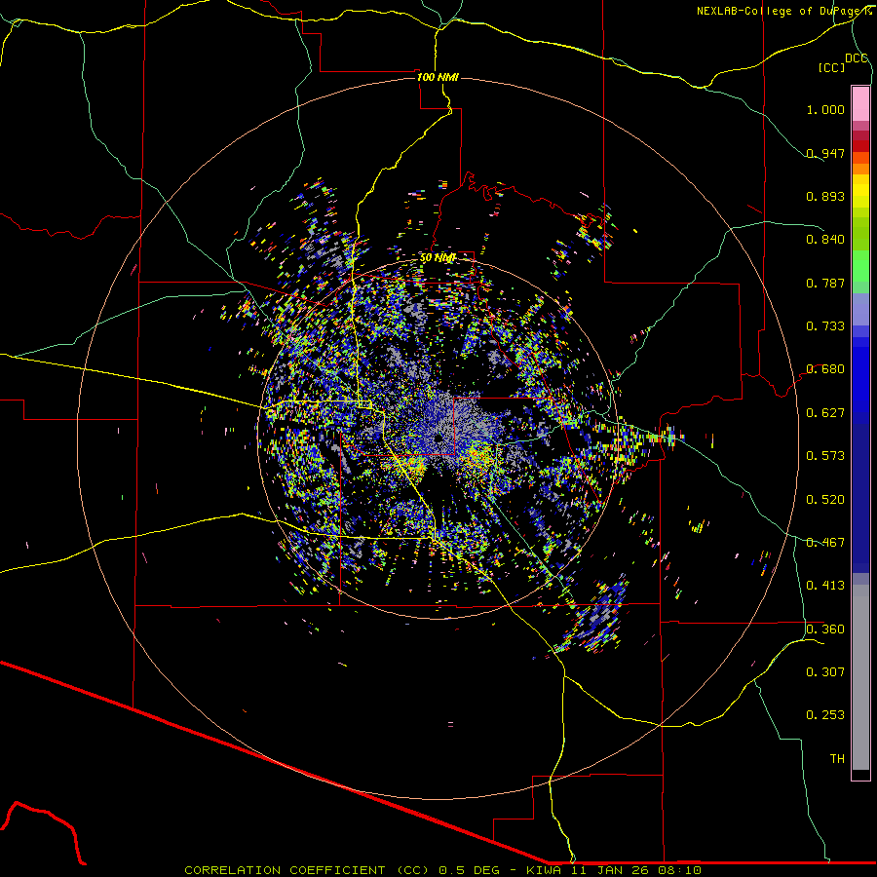
Task: Select the 0.307 legend value
Action: click(825, 672)
